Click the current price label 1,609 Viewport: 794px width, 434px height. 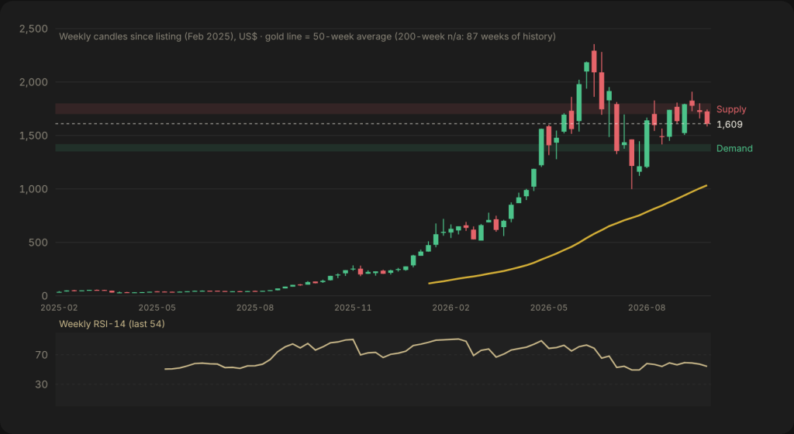(729, 125)
